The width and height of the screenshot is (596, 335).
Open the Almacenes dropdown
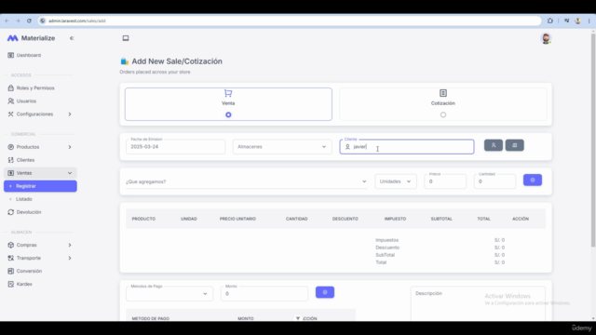coord(281,147)
